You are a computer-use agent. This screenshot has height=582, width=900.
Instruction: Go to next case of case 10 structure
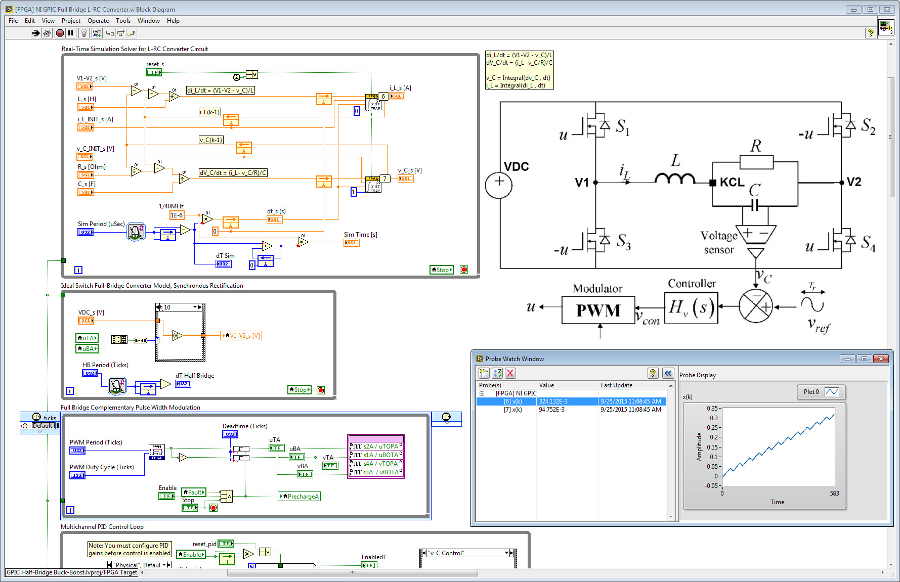pyautogui.click(x=201, y=307)
